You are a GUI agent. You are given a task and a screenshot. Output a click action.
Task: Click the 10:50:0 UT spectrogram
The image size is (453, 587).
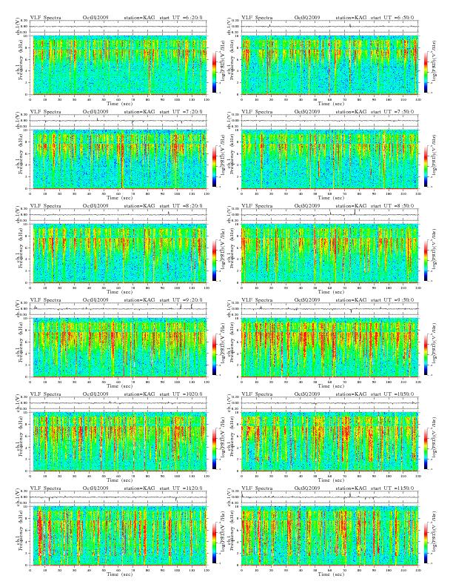(x=329, y=442)
